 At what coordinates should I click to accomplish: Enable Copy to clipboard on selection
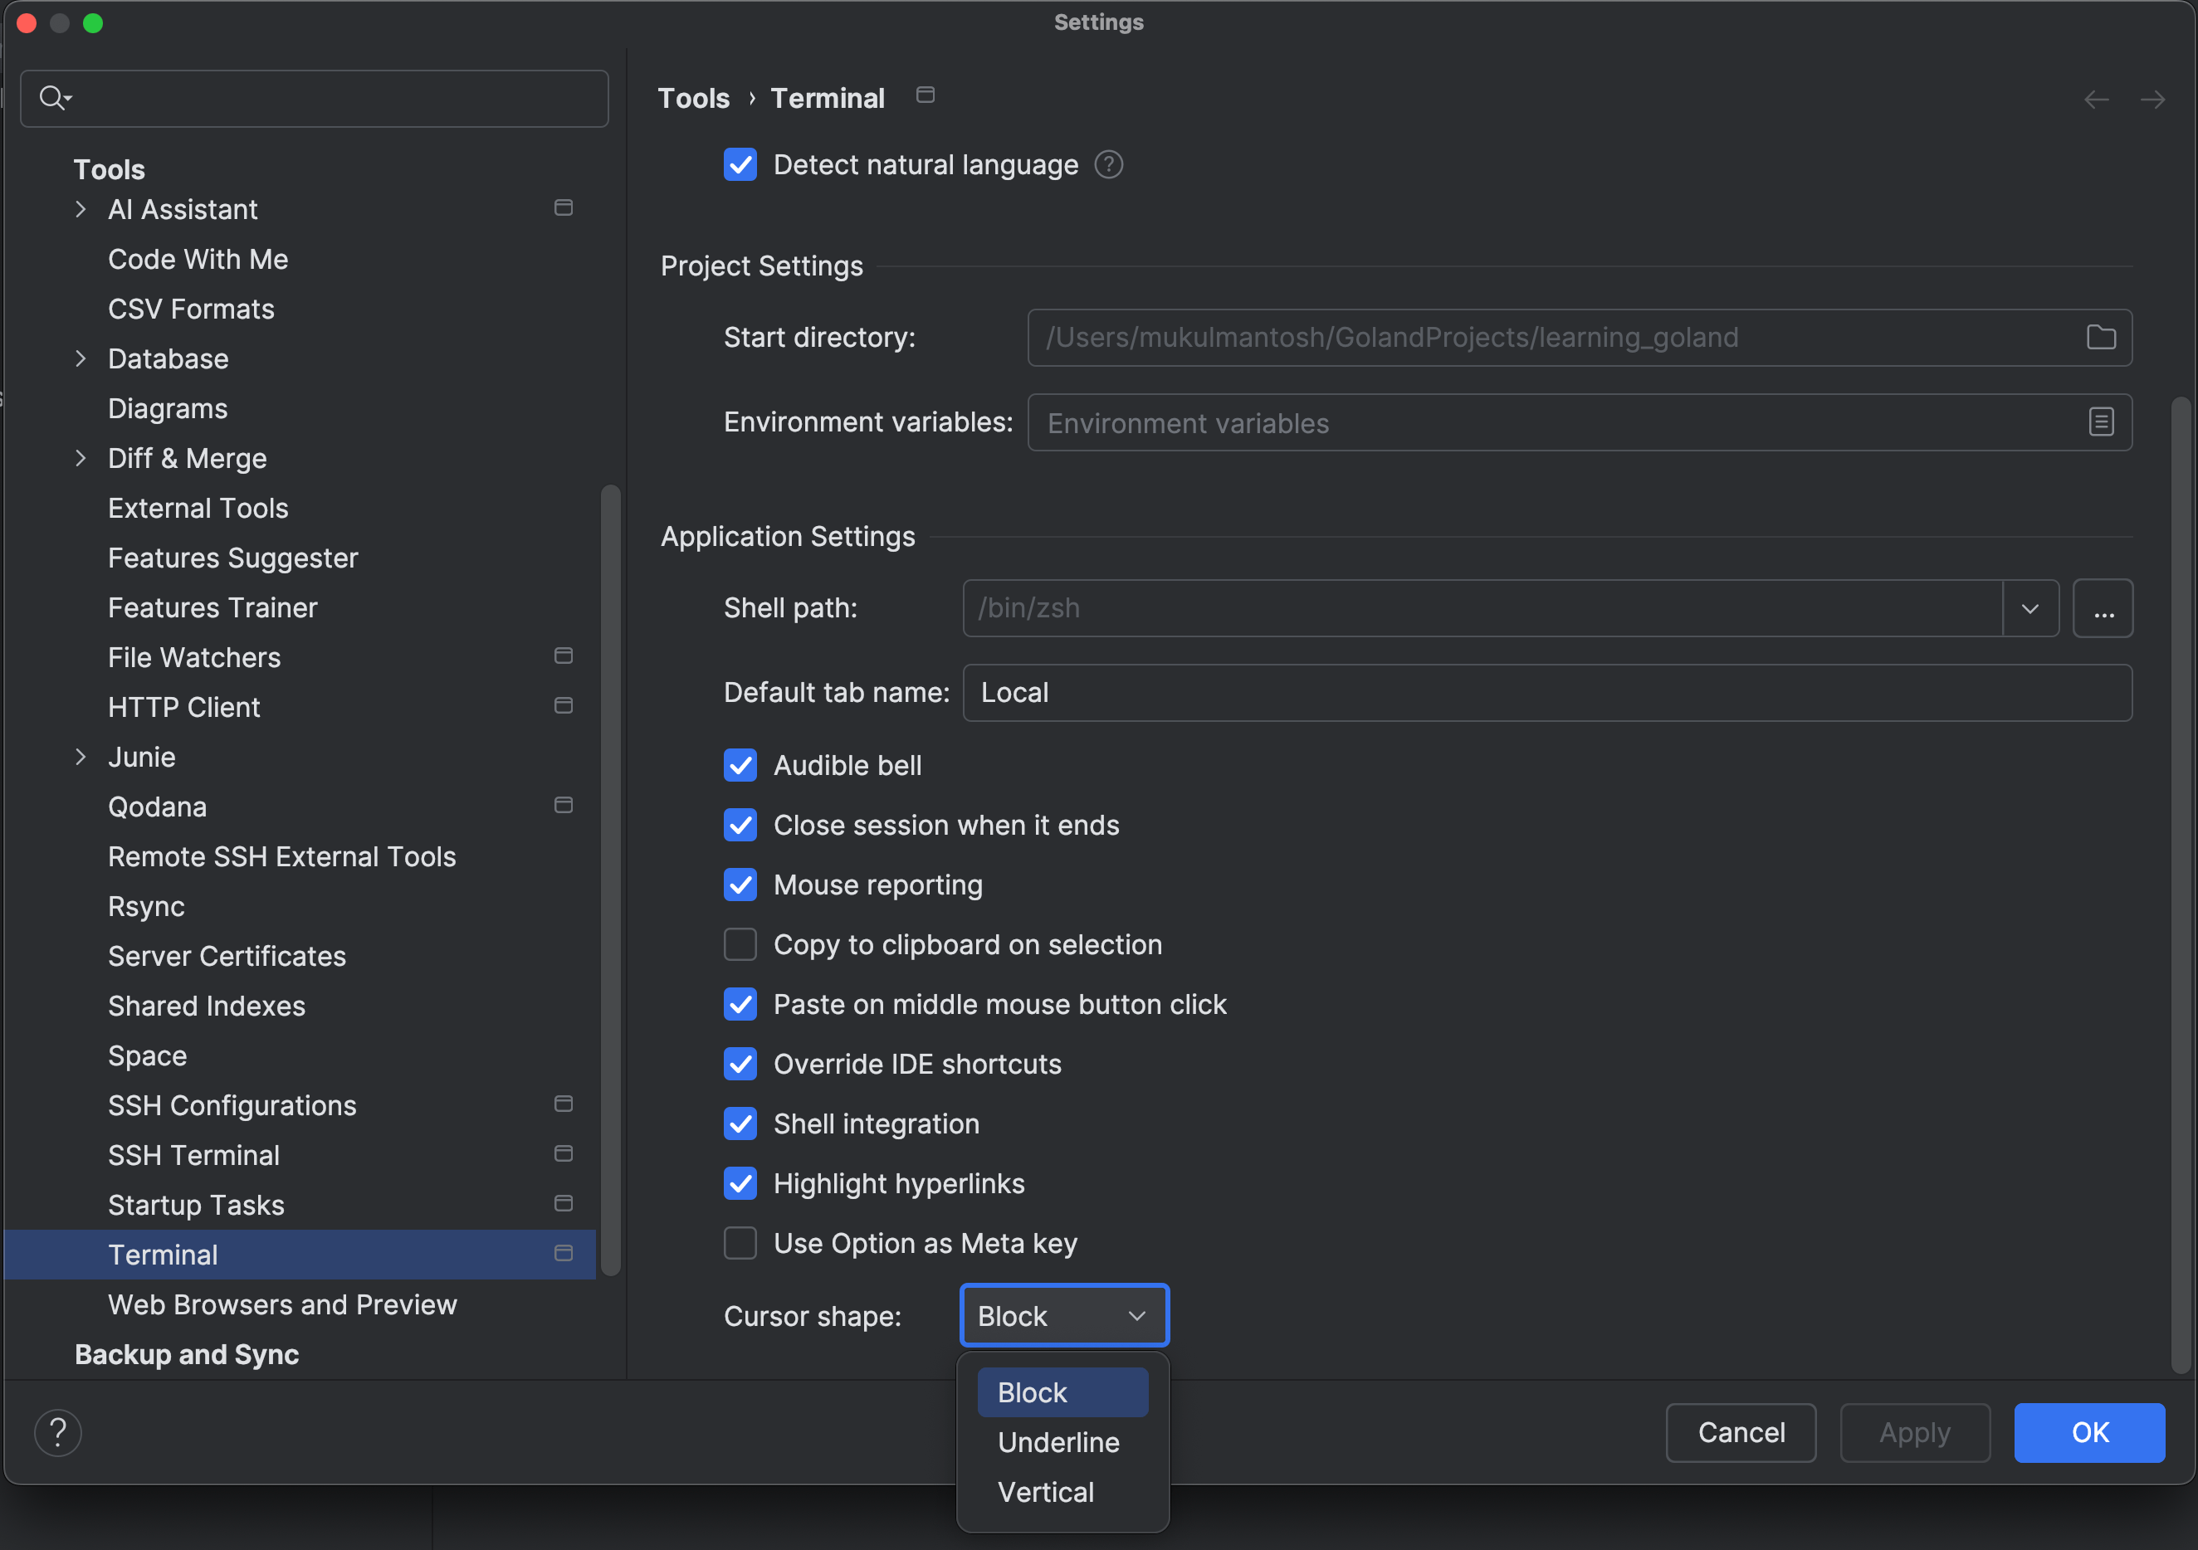[740, 944]
